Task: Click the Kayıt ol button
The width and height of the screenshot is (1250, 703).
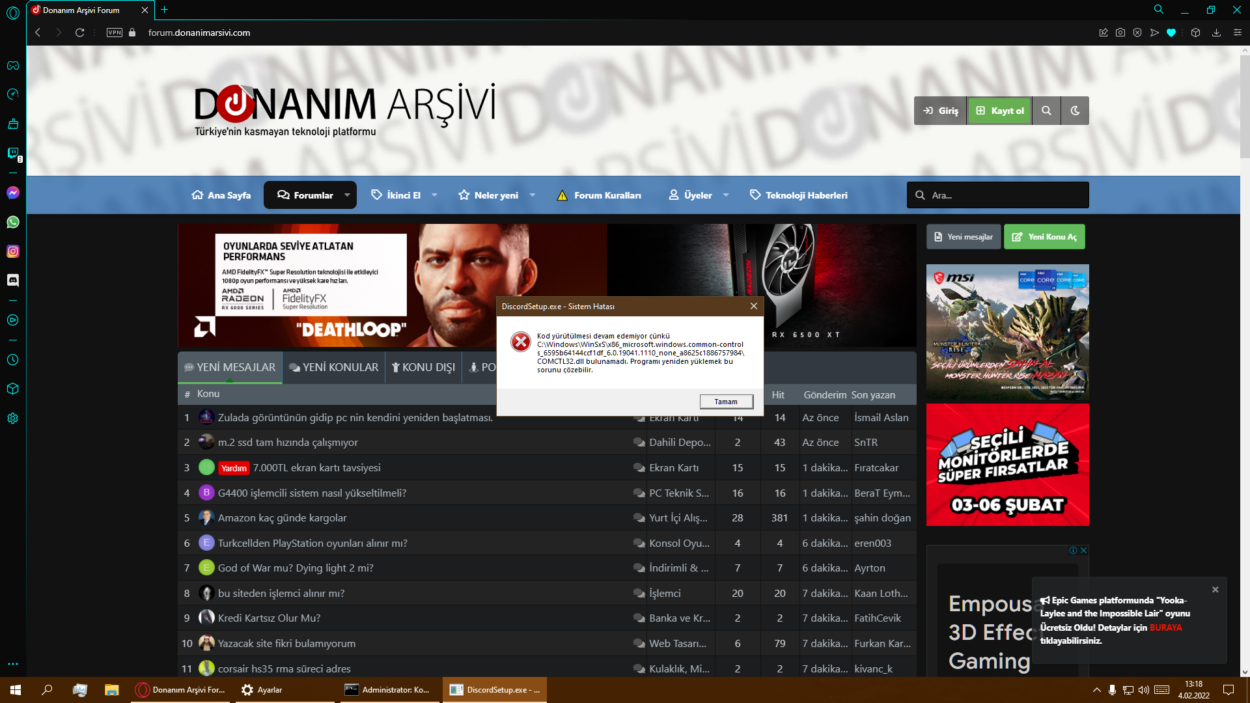Action: tap(999, 111)
